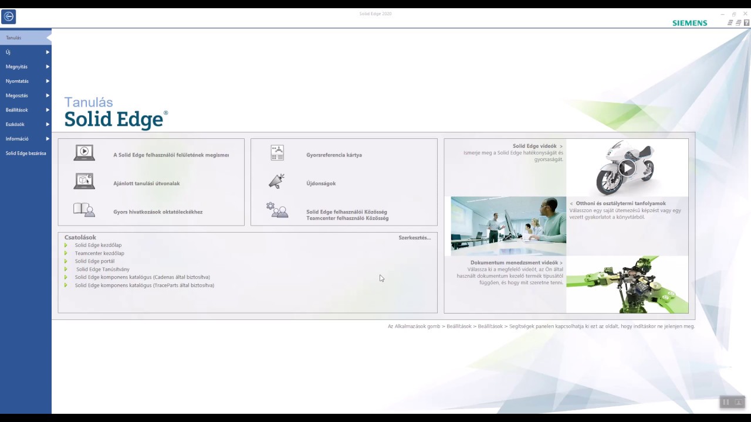Open Dokumentum menedzsment videók link

(x=516, y=263)
